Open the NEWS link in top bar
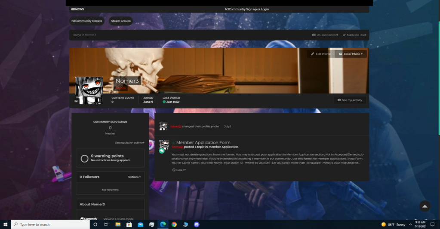Image resolution: width=440 pixels, height=229 pixels. [x=78, y=9]
